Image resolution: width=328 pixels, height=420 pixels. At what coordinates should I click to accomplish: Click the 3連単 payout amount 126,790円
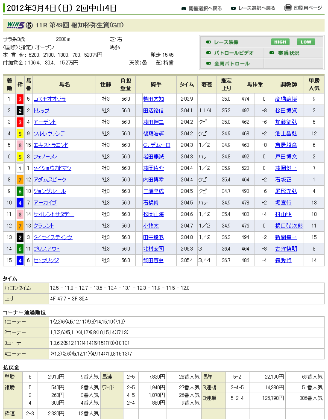(273, 398)
